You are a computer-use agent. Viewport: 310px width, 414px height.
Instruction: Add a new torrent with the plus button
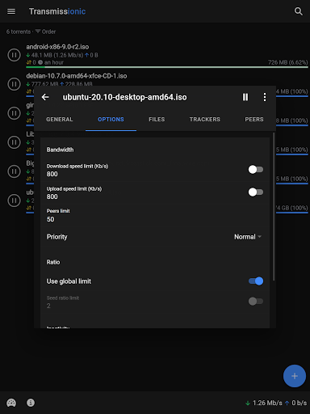coord(295,376)
